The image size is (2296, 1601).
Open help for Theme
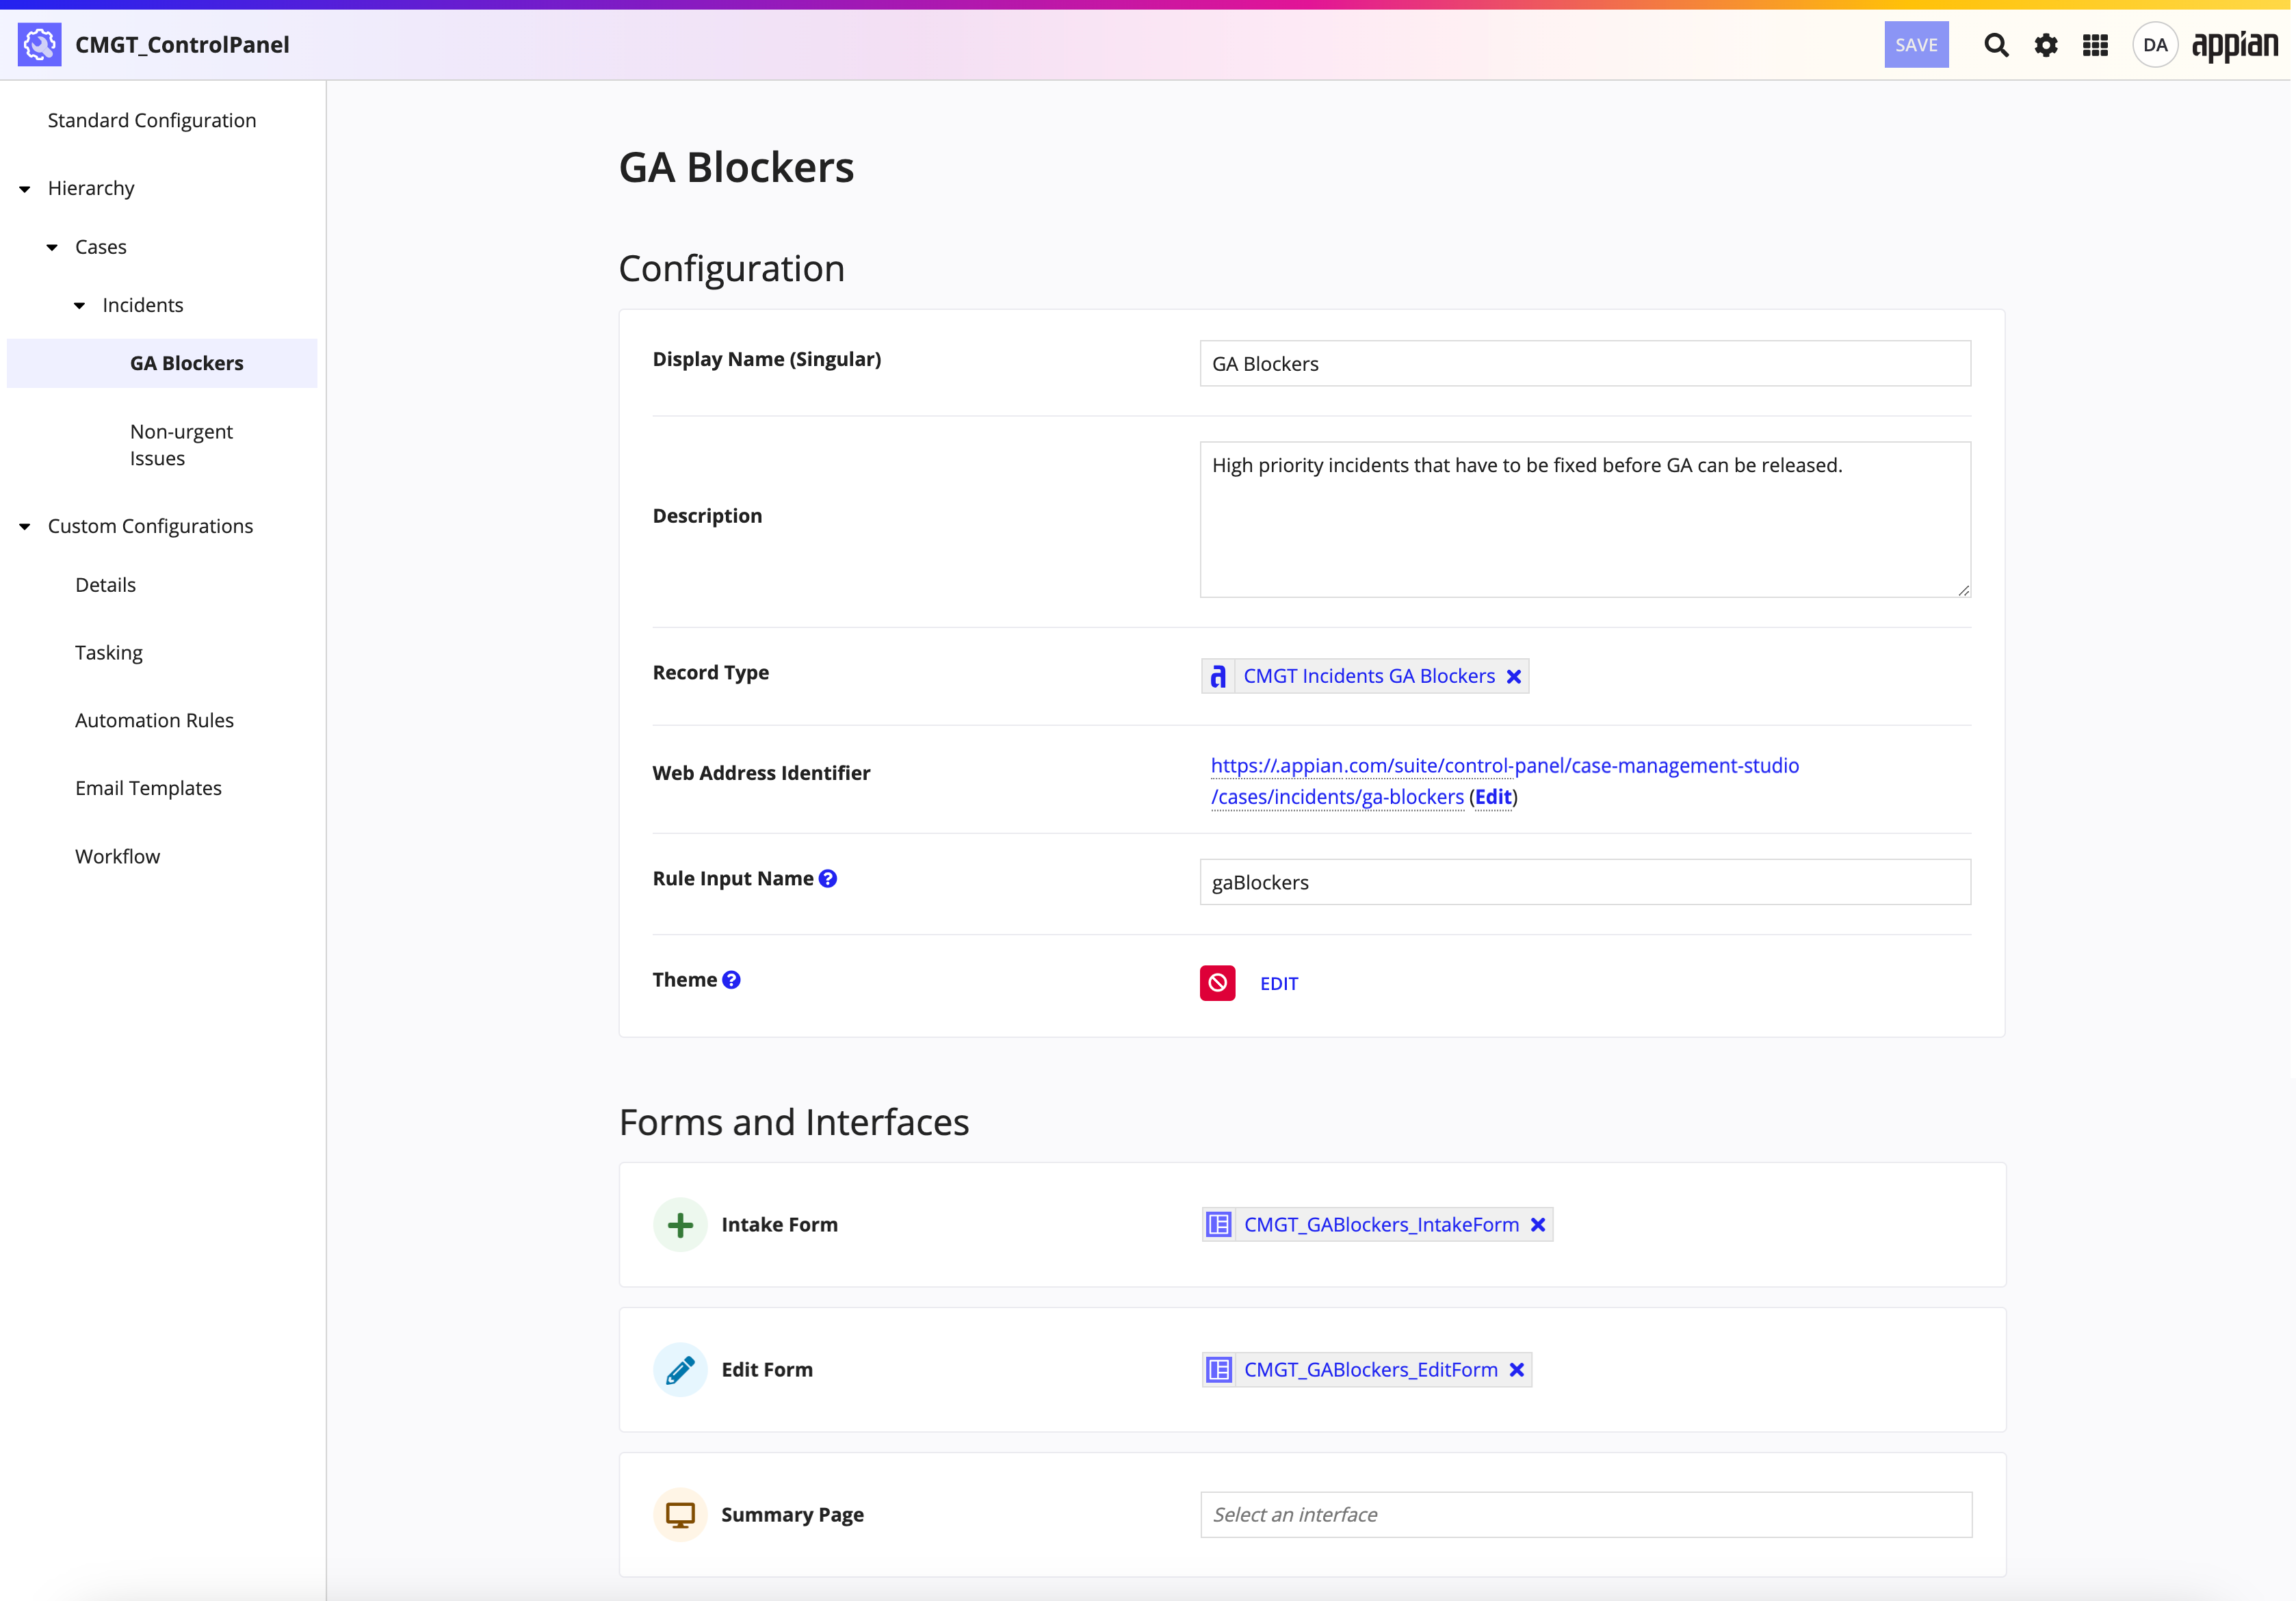coord(732,980)
